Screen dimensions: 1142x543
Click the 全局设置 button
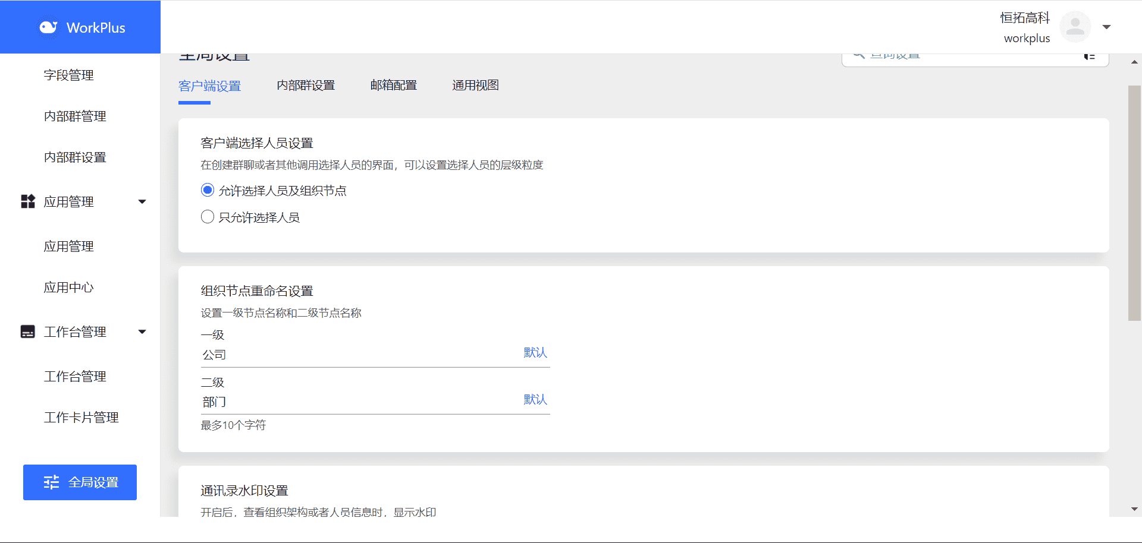[80, 482]
